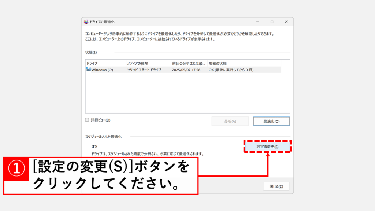Click the 2025/05/07 17:58 date cell
375x211 pixels.
[x=186, y=70]
